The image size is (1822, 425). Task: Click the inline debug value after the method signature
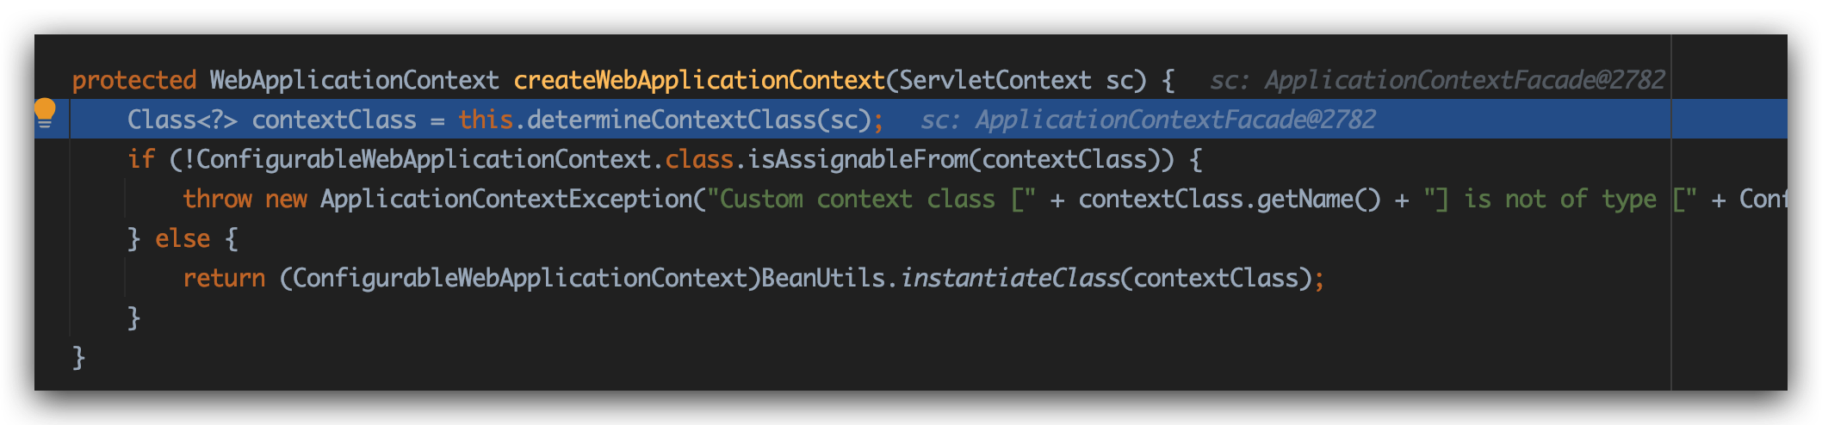click(x=1436, y=80)
